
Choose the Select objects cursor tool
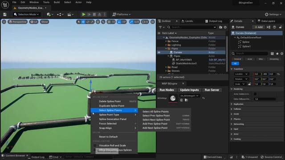[78, 22]
